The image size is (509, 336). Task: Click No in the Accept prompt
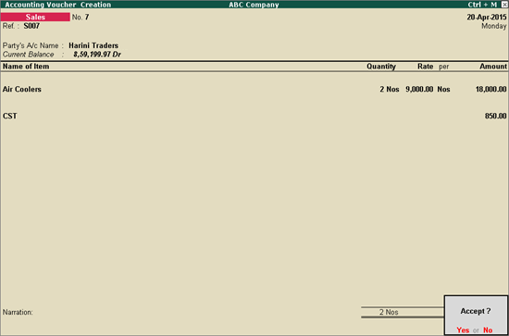pyautogui.click(x=488, y=330)
